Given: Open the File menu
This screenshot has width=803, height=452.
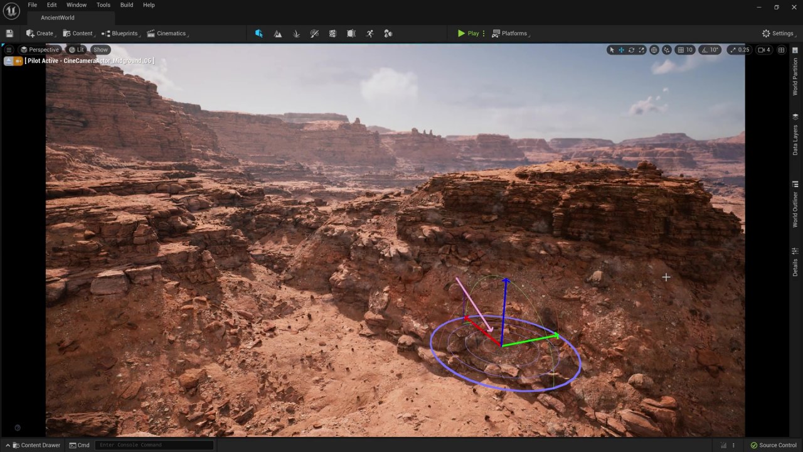Looking at the screenshot, I should (32, 5).
